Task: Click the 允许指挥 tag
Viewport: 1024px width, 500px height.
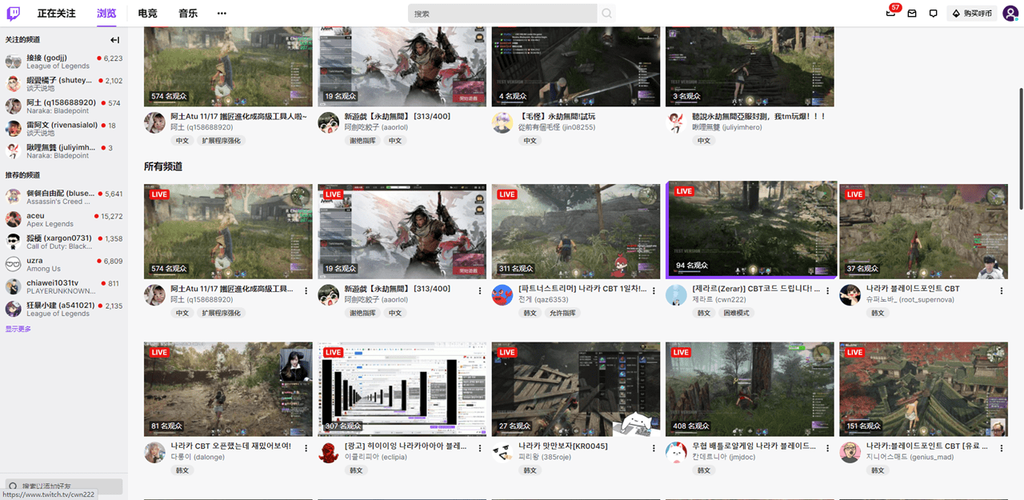Action: 562,313
